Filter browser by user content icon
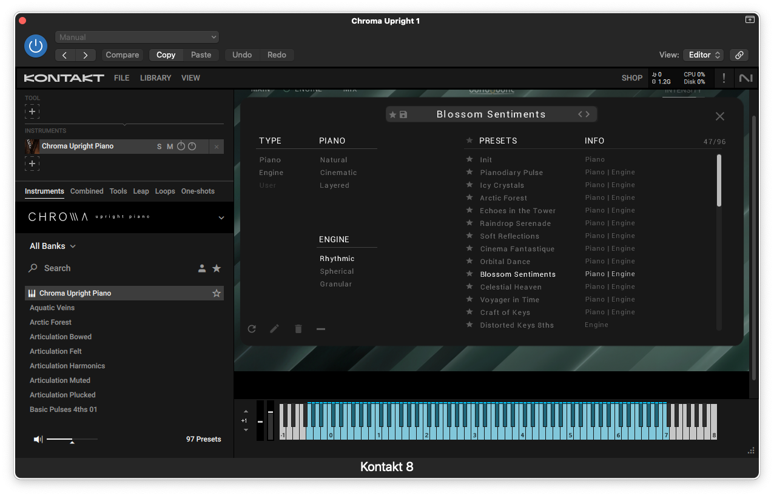The width and height of the screenshot is (774, 496). tap(202, 268)
